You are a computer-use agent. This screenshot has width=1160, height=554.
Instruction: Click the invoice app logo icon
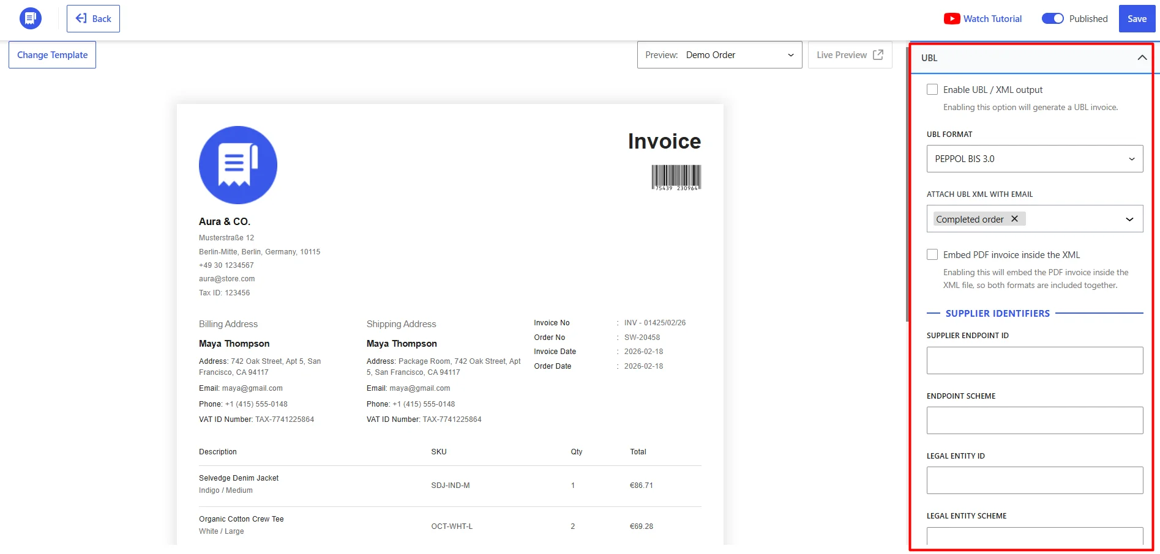(31, 18)
